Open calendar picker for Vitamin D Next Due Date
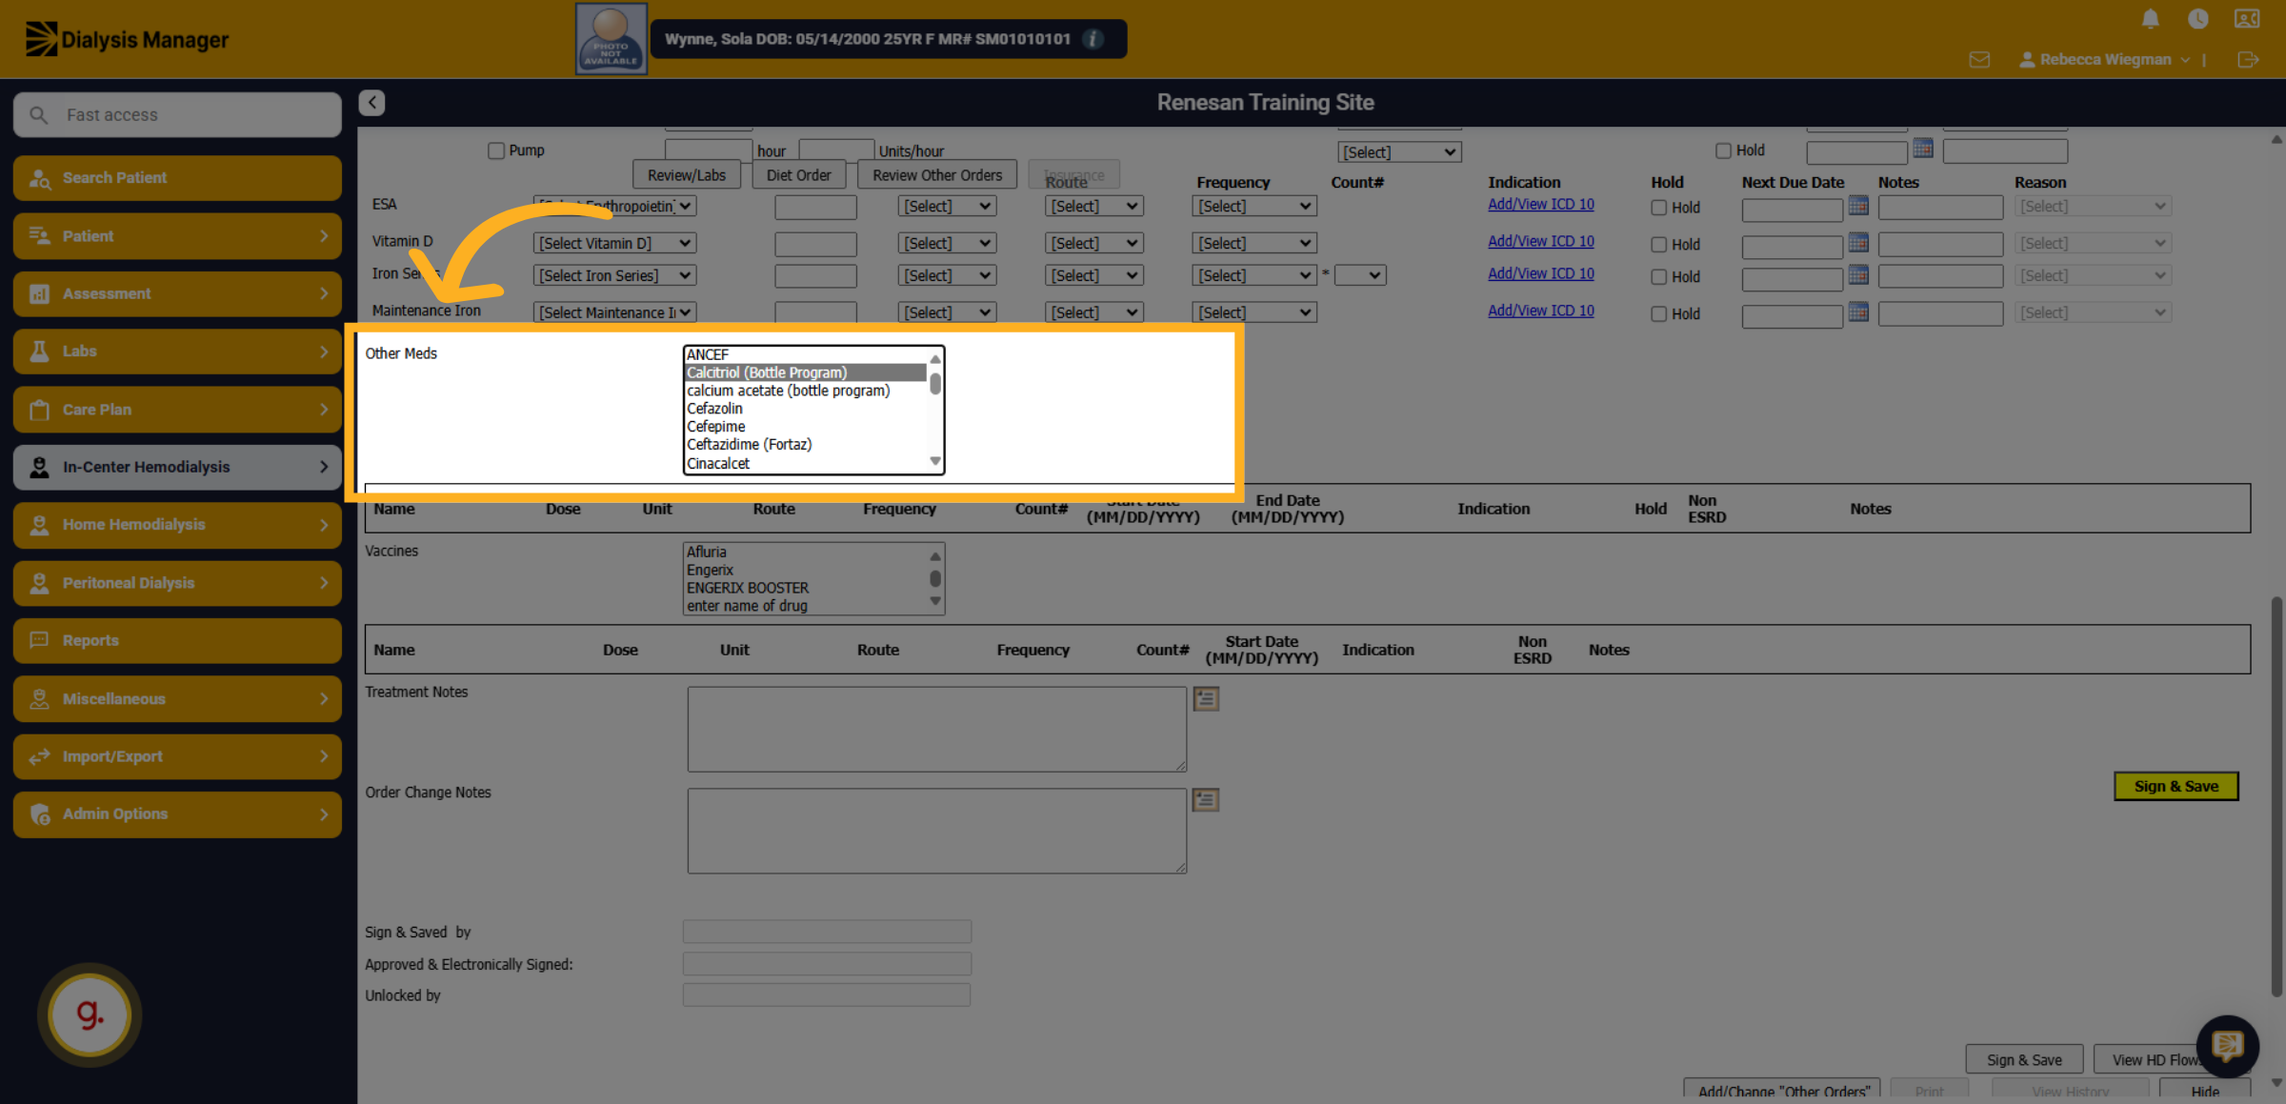The height and width of the screenshot is (1104, 2286). point(1858,243)
